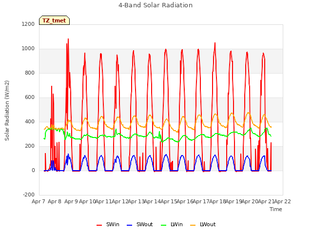The height and width of the screenshot is (234, 312).
Task: Click the blue SWout legend color marker
Action: pos(129,225)
